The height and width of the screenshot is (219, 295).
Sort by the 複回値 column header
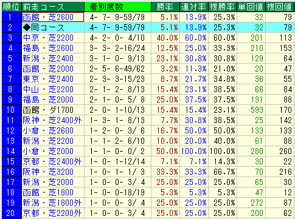coord(280,7)
